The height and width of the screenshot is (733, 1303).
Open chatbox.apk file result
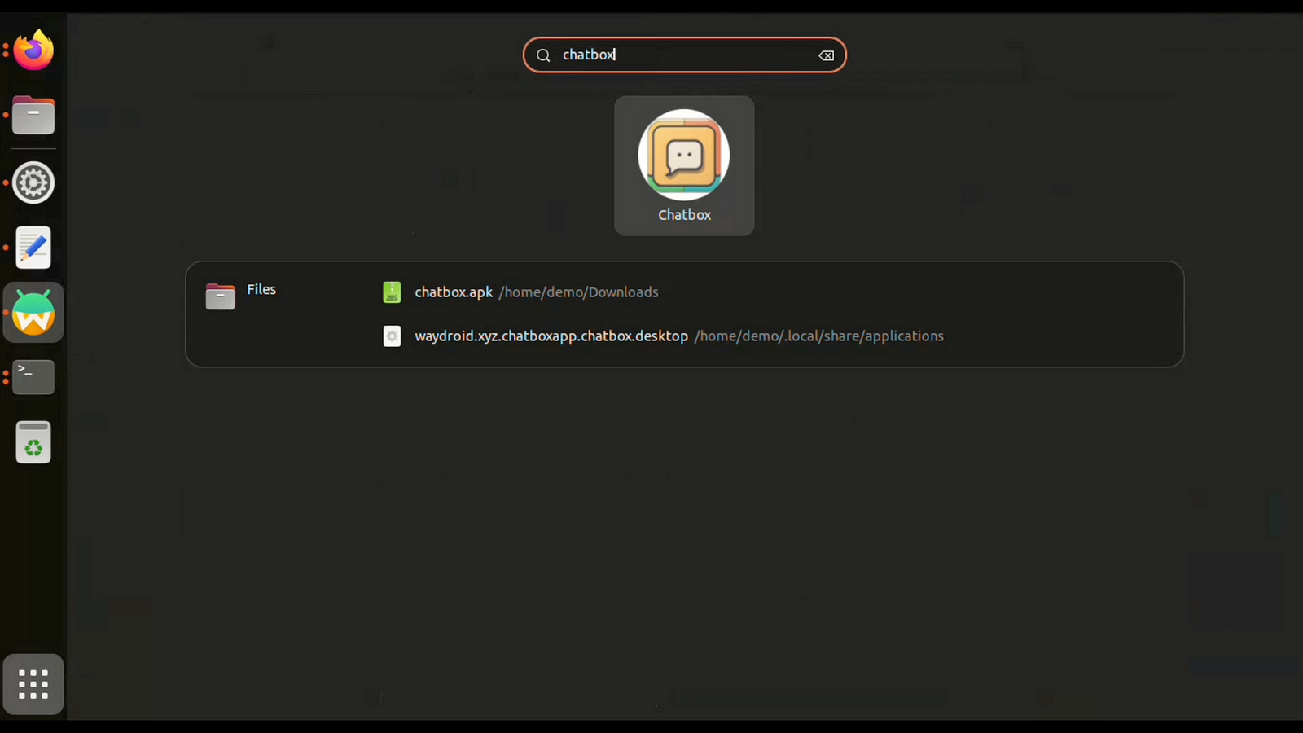(x=454, y=292)
